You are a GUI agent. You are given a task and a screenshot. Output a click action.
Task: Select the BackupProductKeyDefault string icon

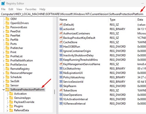pos(61,38)
